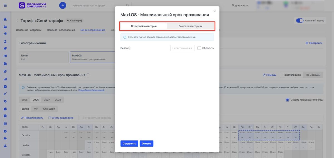Open Подробнее в базе знаний link
Viewport: 334px width, 158px height.
tap(91, 90)
